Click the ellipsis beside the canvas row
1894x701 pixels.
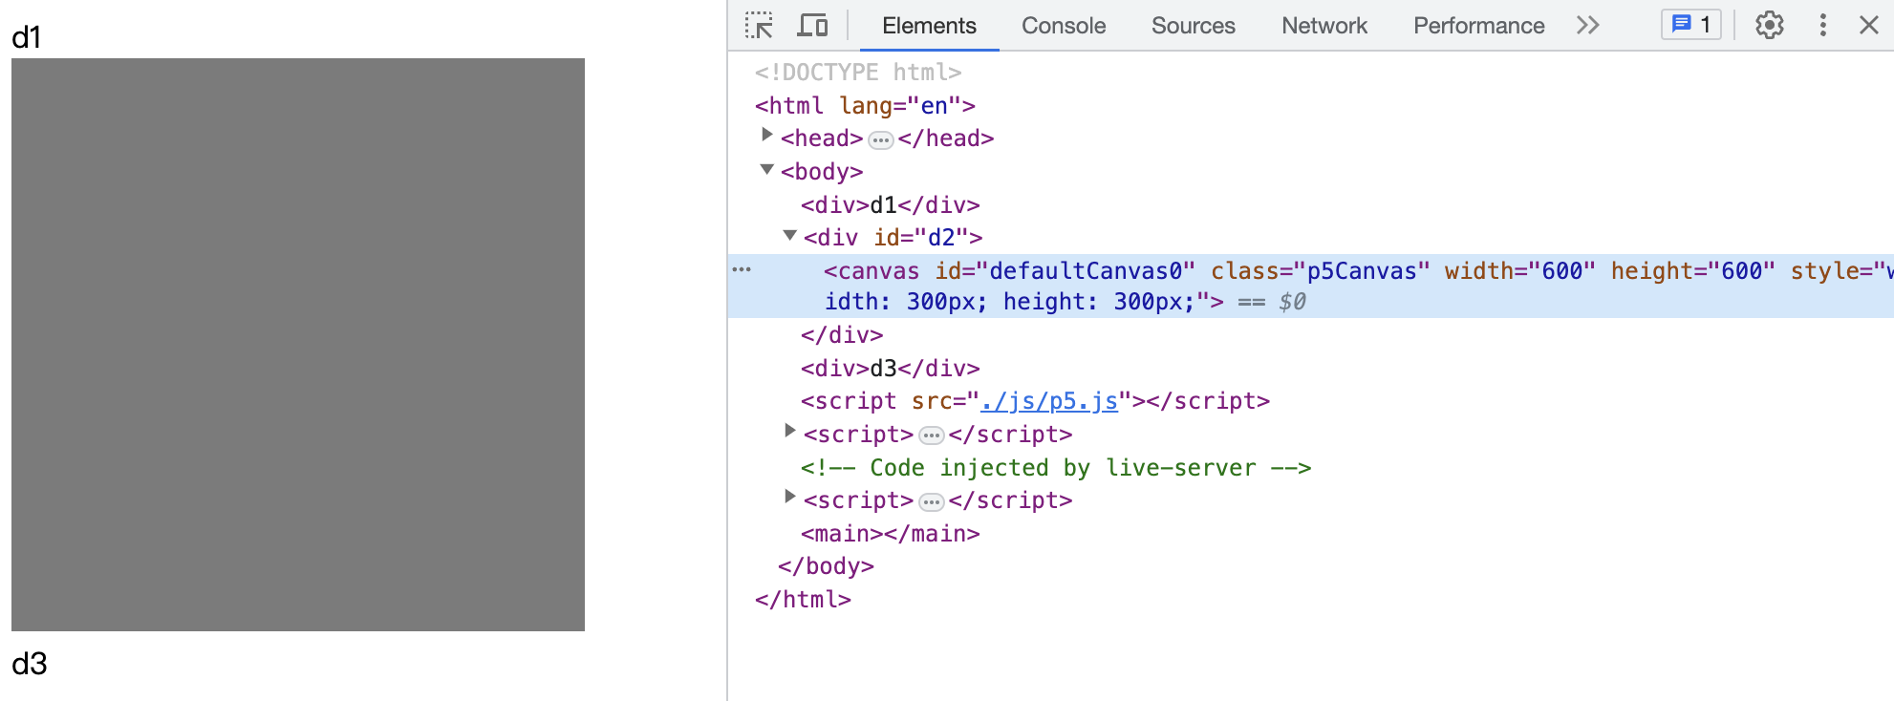[x=742, y=270]
